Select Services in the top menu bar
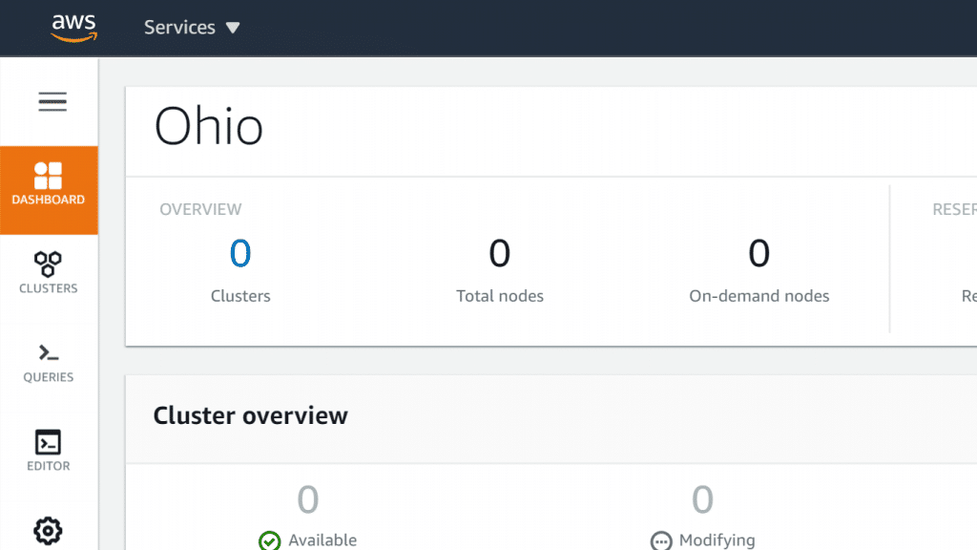The height and width of the screenshot is (550, 977). (x=179, y=27)
